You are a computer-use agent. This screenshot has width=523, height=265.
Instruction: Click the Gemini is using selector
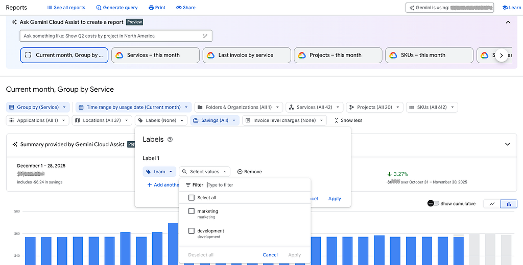[x=449, y=7]
